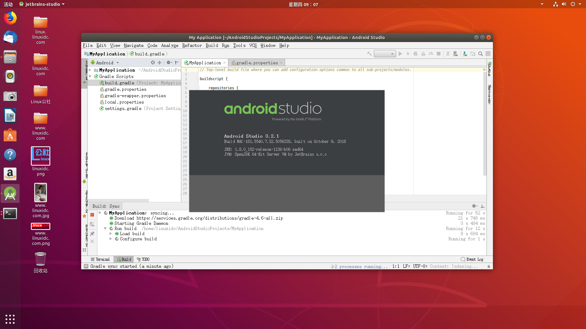Image resolution: width=586 pixels, height=329 pixels.
Task: Collapse the Gradle Scripts node
Action: (90, 76)
